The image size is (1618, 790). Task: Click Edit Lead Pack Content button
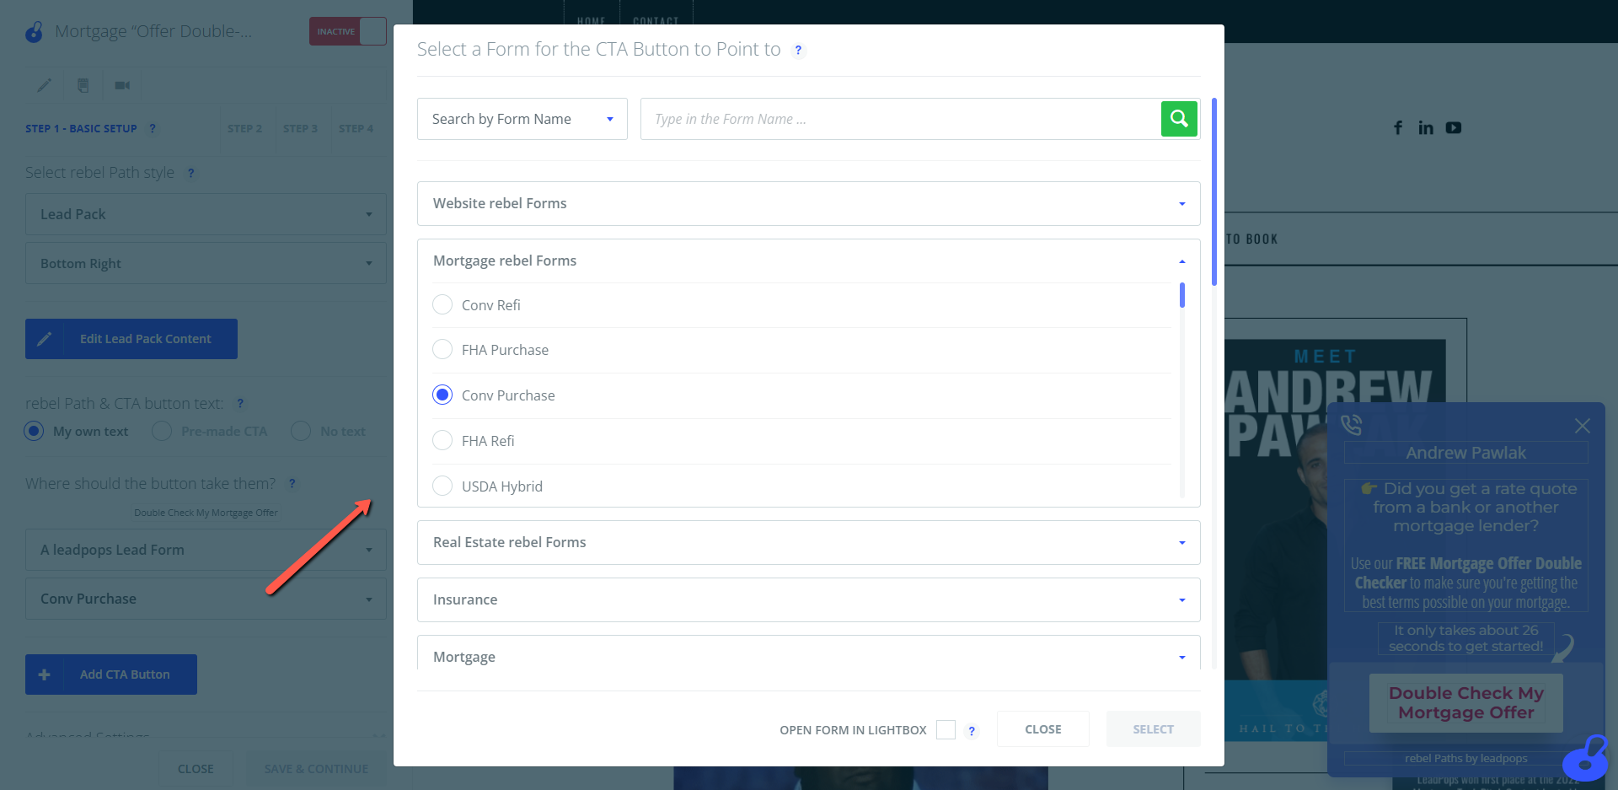(131, 339)
